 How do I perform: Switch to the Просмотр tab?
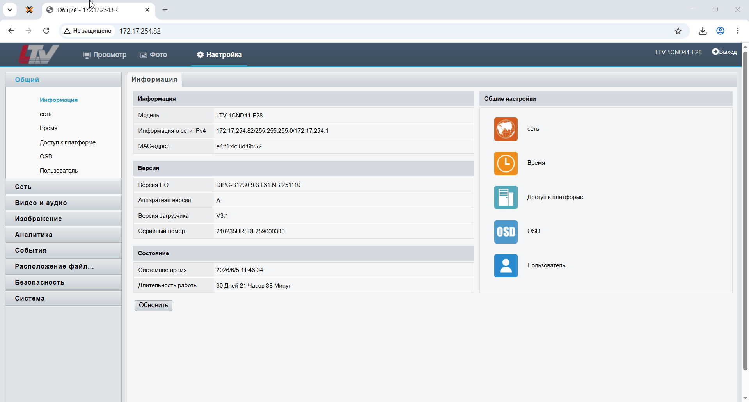(x=105, y=55)
